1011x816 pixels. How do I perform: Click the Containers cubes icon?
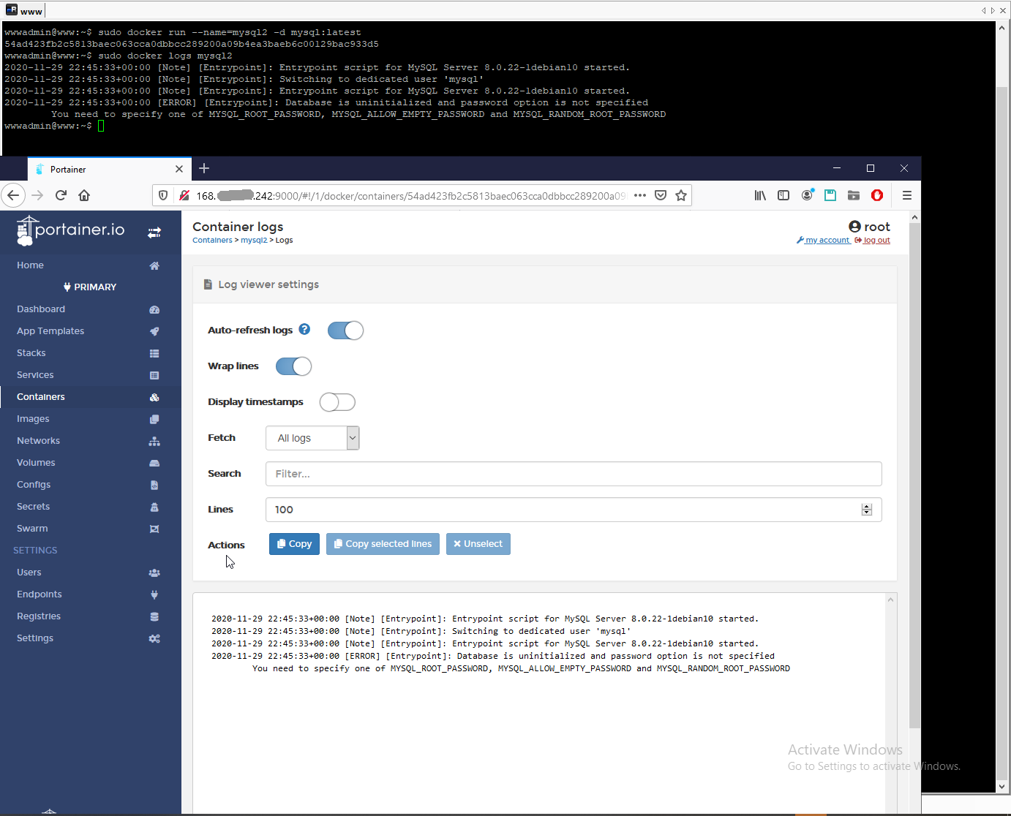point(154,397)
